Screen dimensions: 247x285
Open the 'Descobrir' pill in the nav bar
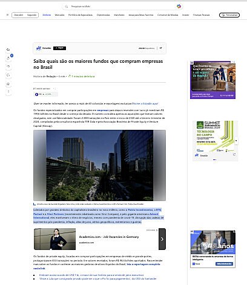[19, 15]
